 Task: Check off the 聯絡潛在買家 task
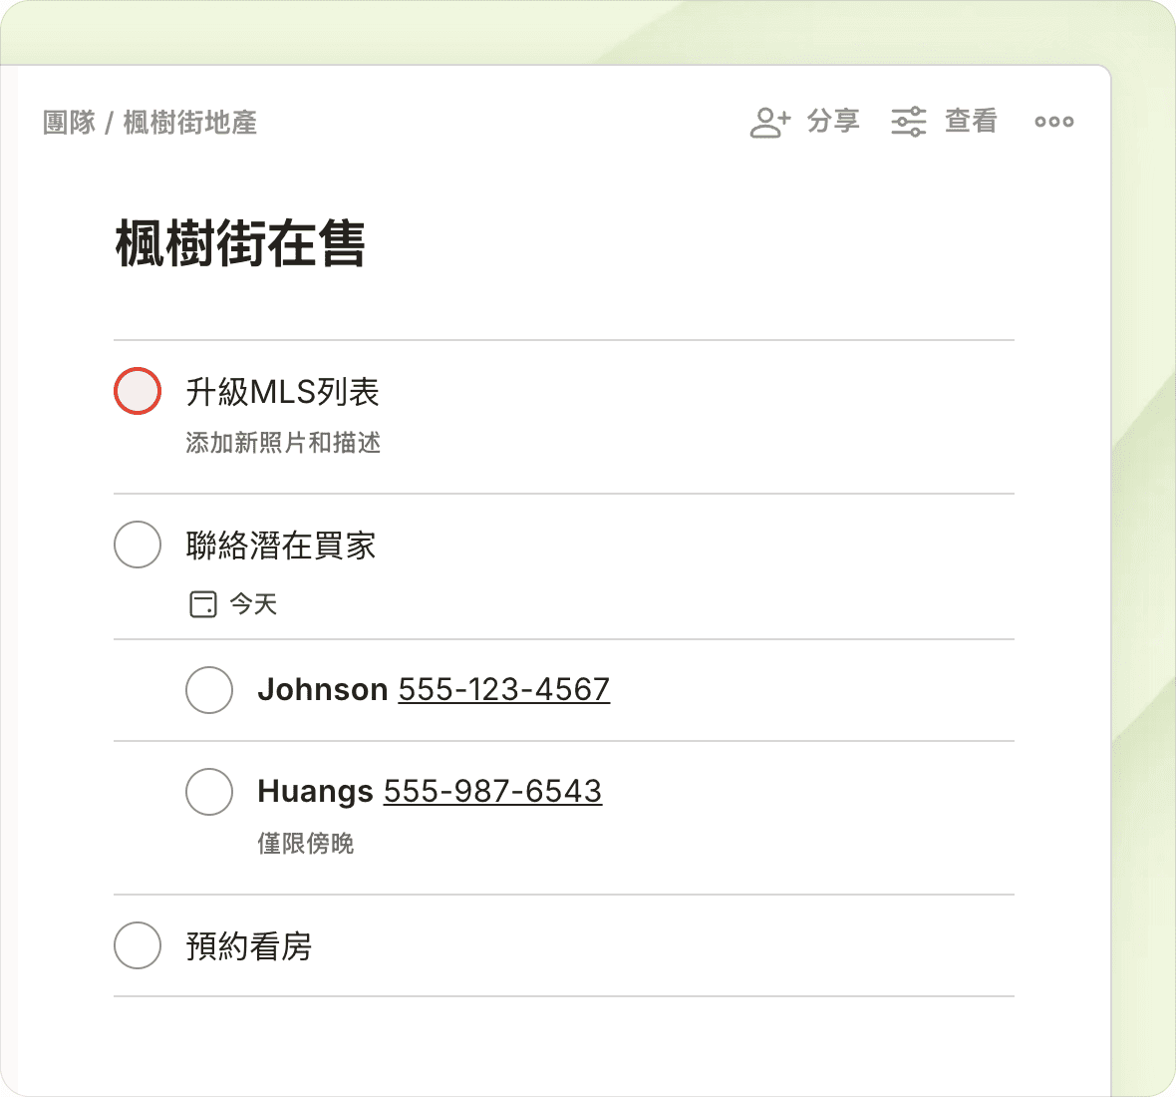(138, 545)
